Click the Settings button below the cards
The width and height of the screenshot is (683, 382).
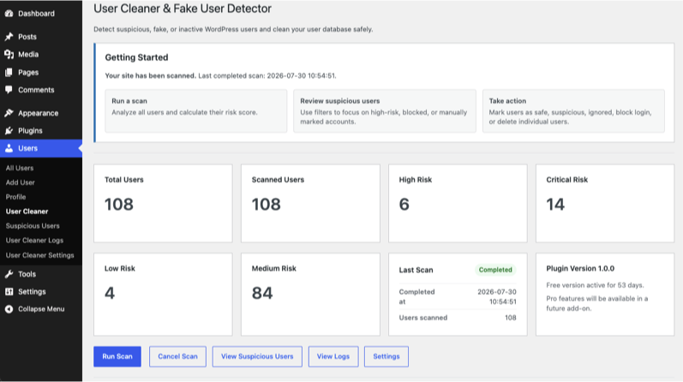tap(386, 356)
